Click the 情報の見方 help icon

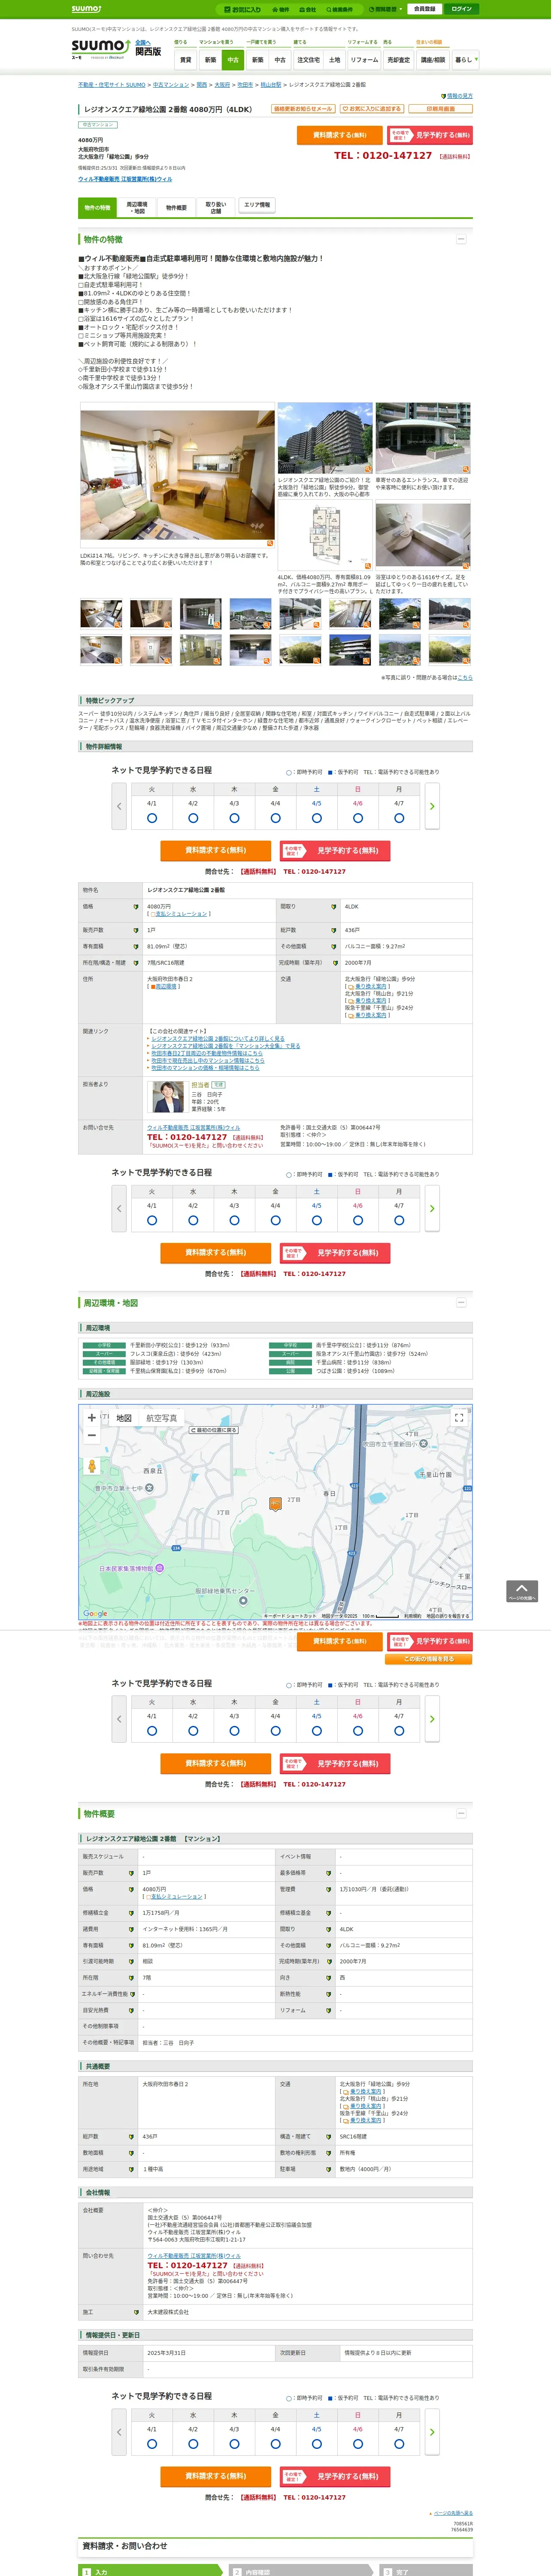point(456,96)
